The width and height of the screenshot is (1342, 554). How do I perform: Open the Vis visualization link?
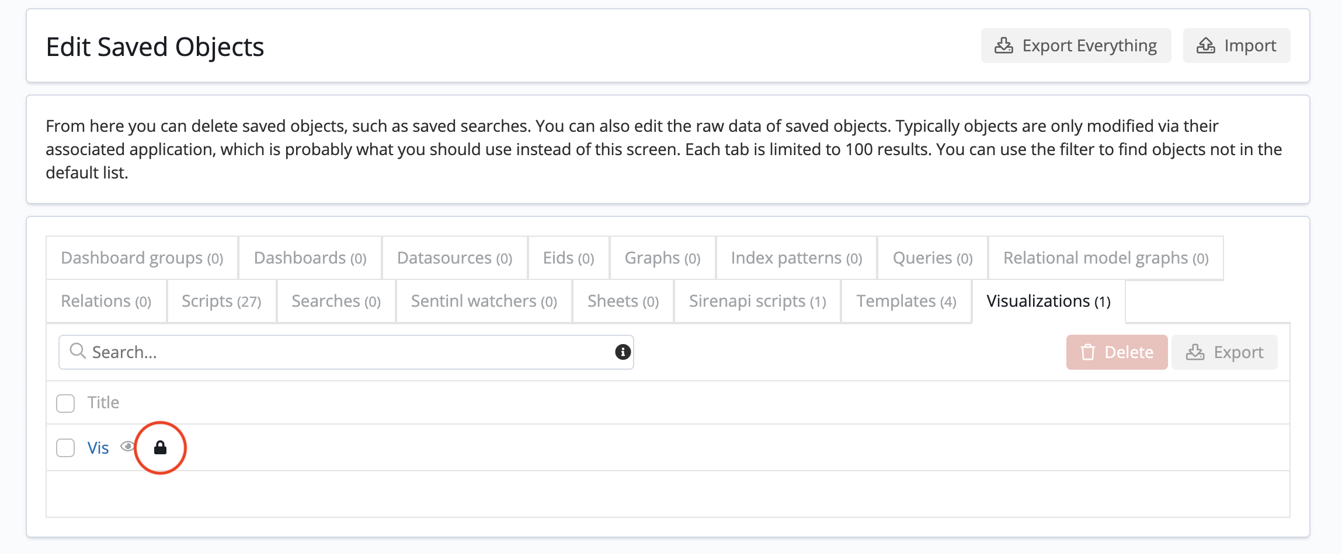tap(98, 448)
